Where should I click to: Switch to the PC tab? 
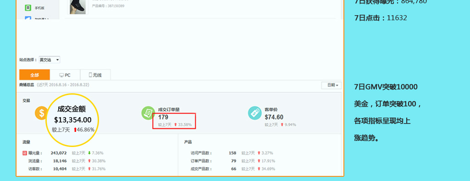[x=65, y=75]
